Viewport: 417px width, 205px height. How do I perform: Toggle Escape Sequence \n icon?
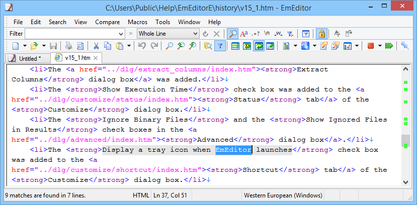tap(267, 33)
